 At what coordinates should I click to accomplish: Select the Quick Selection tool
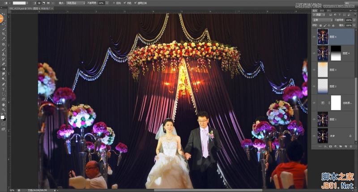pyautogui.click(x=4, y=29)
